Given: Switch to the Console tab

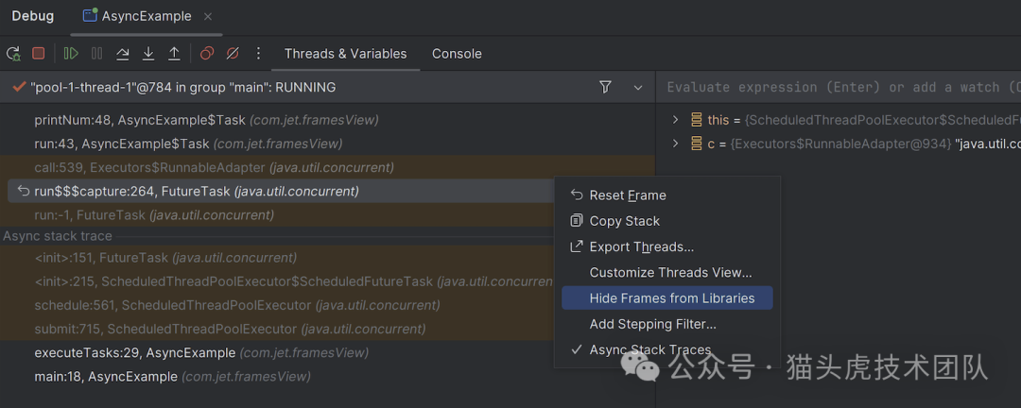Looking at the screenshot, I should (x=457, y=54).
